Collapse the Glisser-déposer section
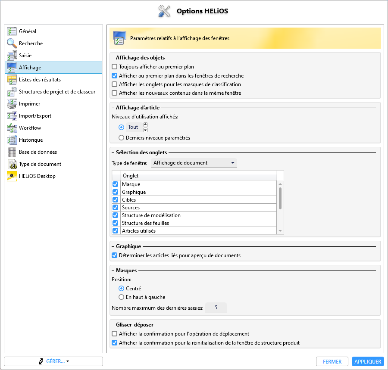This screenshot has width=388, height=370. 113,325
